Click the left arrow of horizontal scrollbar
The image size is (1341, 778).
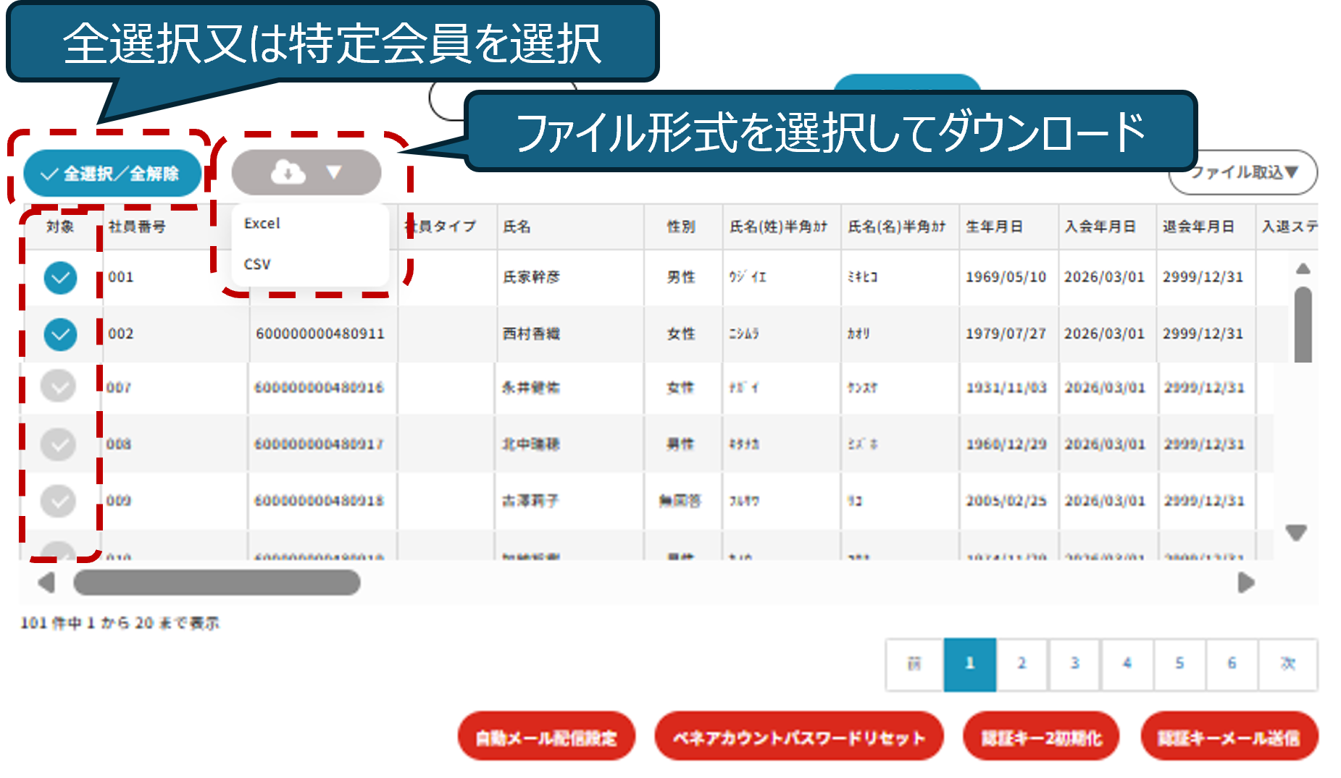[46, 583]
